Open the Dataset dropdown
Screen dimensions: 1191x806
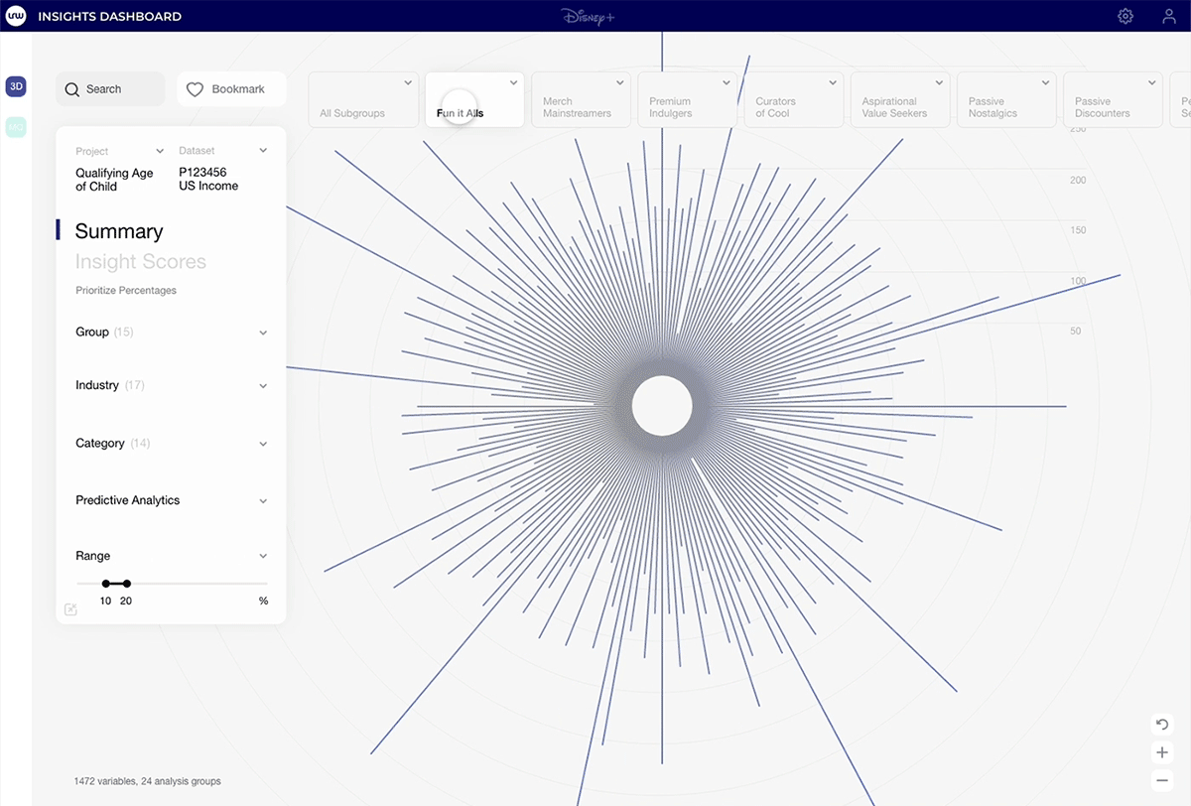coord(263,151)
